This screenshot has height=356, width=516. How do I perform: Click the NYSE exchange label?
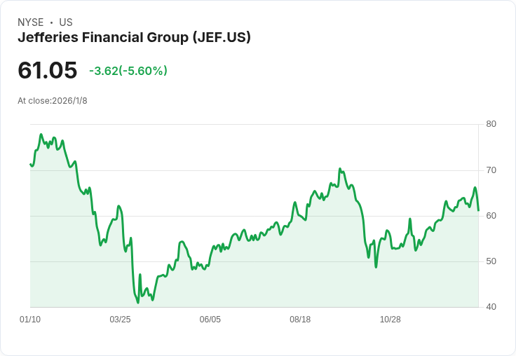(x=31, y=22)
